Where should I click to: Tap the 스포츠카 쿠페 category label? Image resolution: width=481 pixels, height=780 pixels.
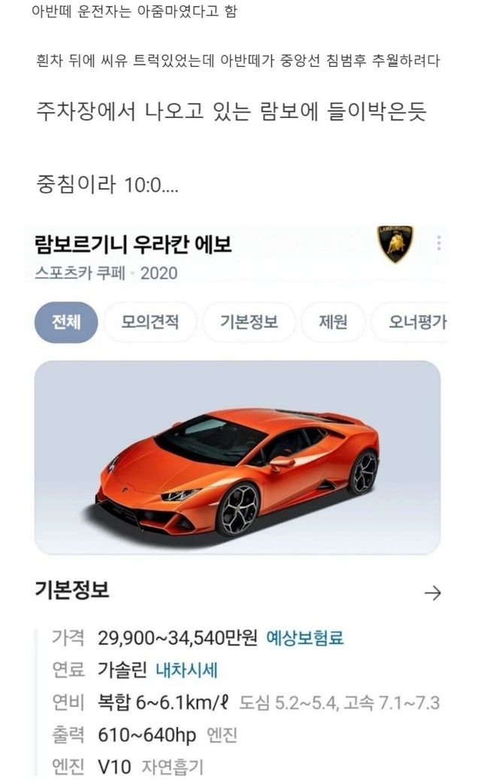[x=80, y=273]
